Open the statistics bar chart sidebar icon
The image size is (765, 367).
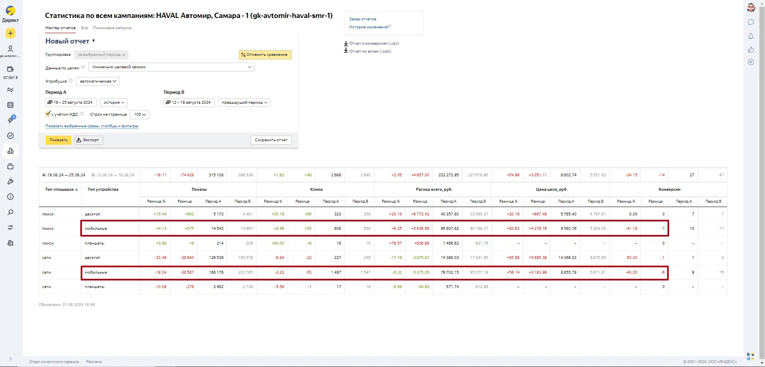[x=10, y=151]
